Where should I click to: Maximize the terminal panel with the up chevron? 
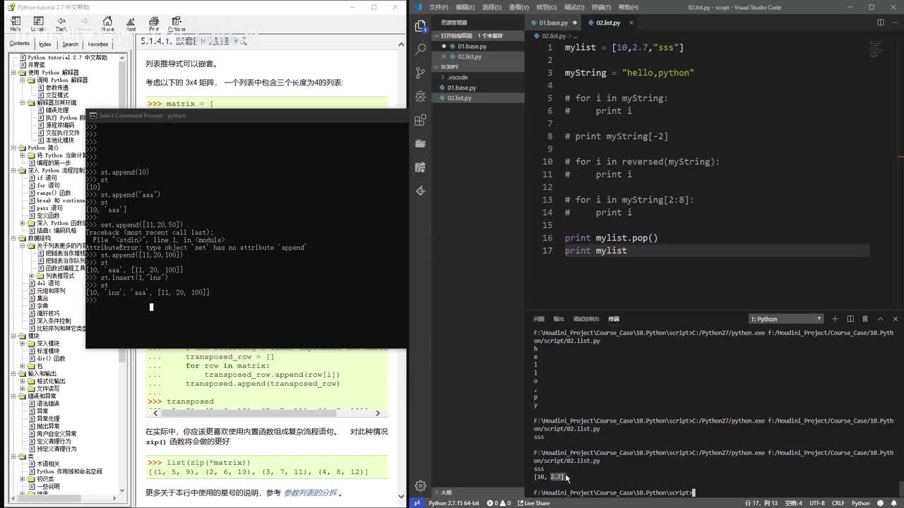(881, 319)
